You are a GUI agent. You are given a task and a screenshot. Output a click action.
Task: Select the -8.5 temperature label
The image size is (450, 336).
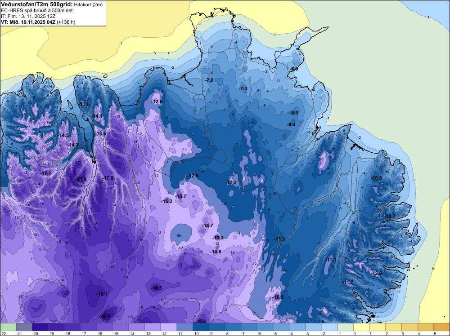pos(293,113)
